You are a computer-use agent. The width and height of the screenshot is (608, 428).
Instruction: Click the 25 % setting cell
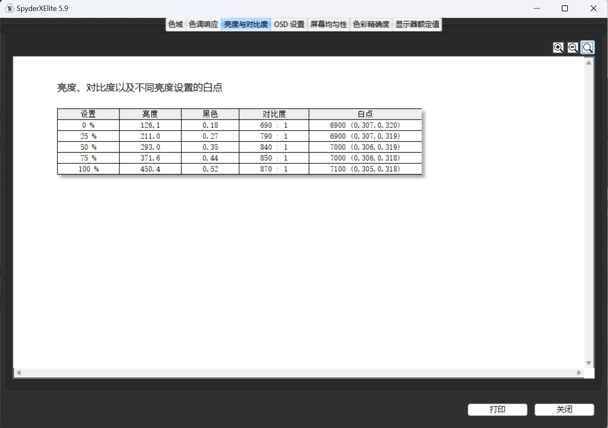coord(88,136)
